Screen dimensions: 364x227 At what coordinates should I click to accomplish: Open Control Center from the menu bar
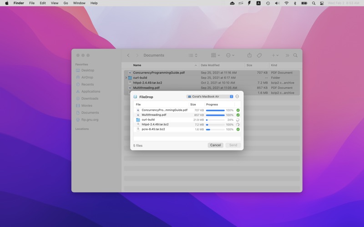click(x=322, y=3)
